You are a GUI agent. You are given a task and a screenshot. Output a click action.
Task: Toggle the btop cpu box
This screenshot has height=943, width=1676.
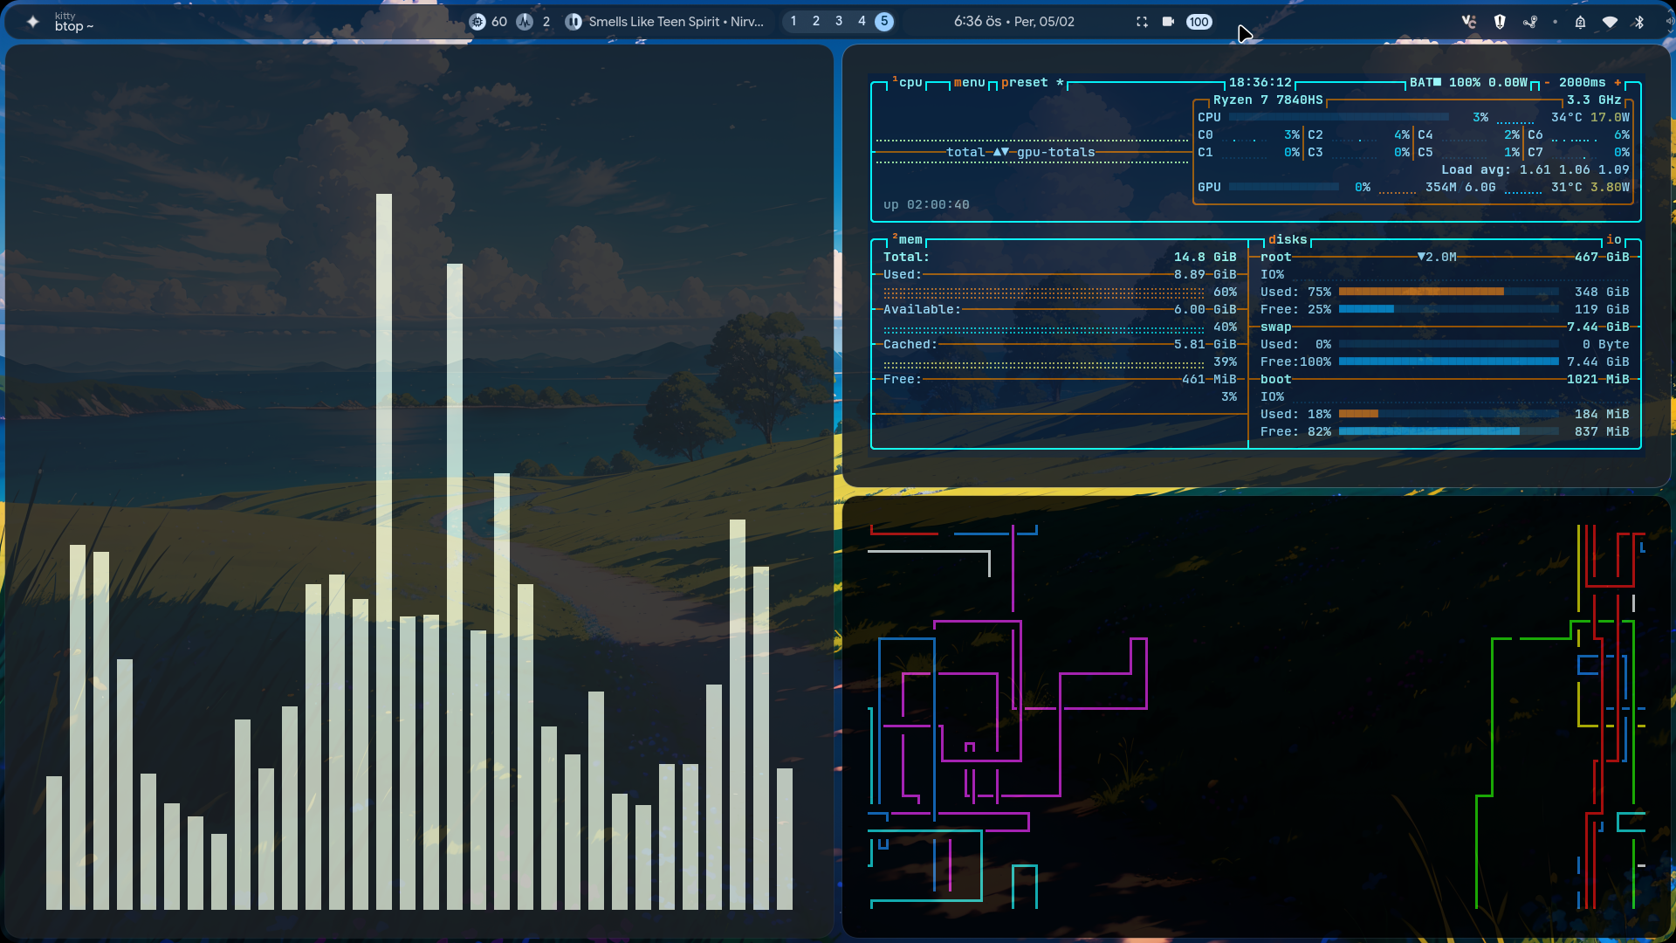coord(909,83)
